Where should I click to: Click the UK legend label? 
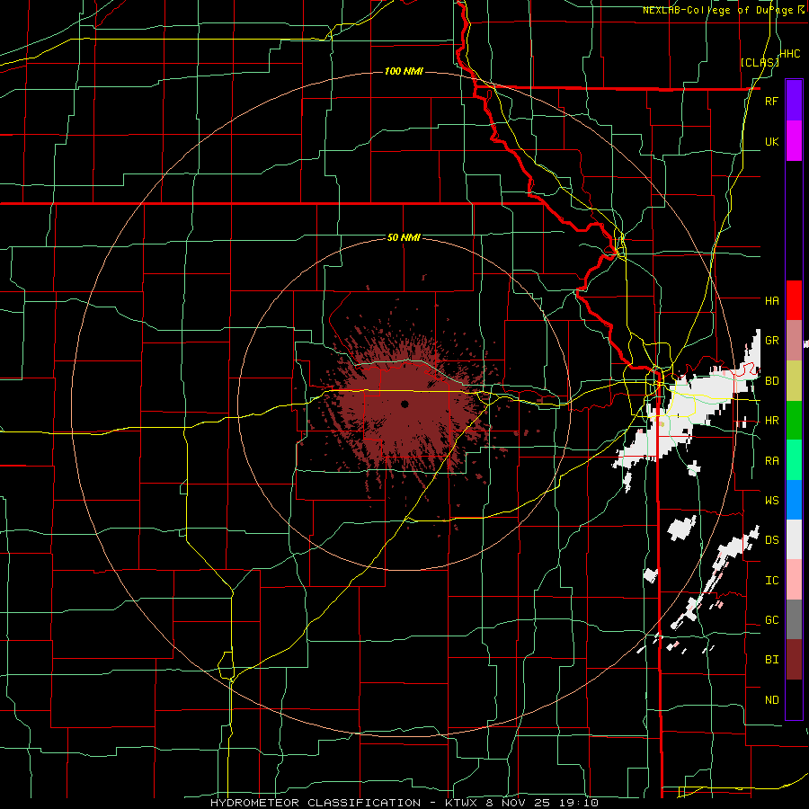771,141
